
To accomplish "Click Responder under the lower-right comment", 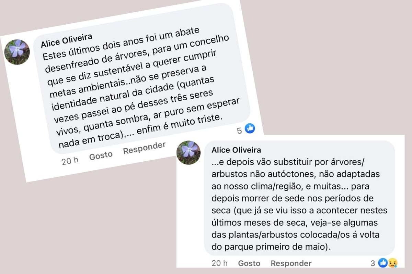I will pyautogui.click(x=291, y=263).
